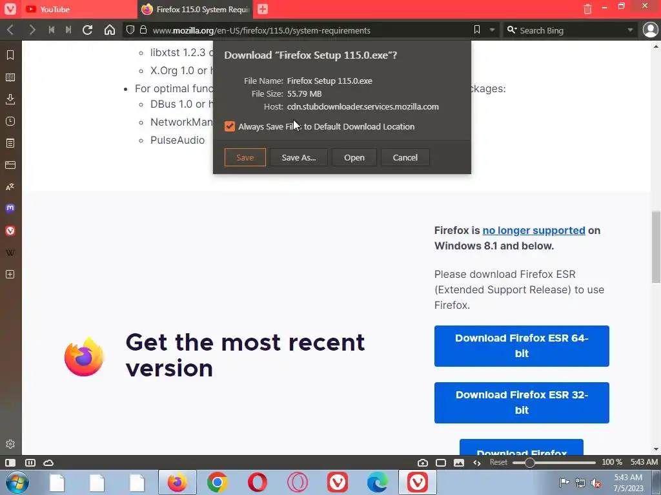The width and height of the screenshot is (661, 495).
Task: Launch Firefox from the taskbar
Action: pyautogui.click(x=178, y=482)
